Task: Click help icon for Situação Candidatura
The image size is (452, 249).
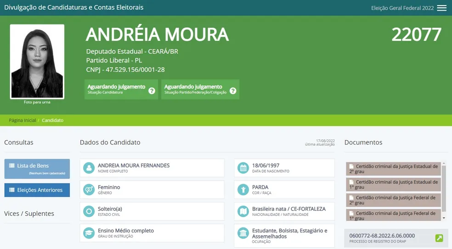Action: tap(152, 91)
